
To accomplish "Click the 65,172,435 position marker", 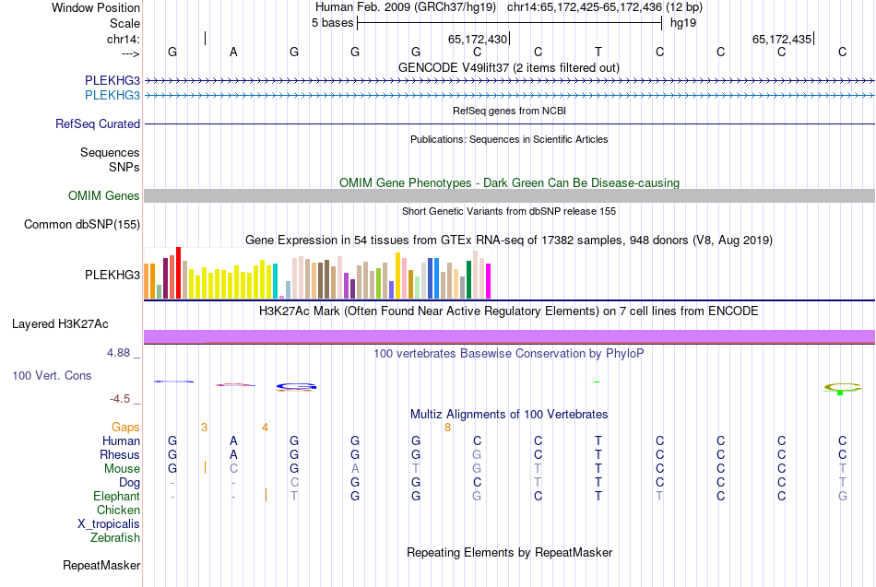I will click(782, 39).
